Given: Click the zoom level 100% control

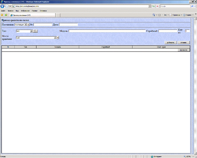Looking at the screenshot, I should coord(188,156).
